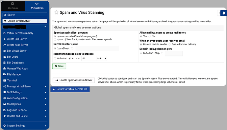This screenshot has height=130, width=227.
Task: Click the Virtualmin chevron logo icon
Action: 37,4
